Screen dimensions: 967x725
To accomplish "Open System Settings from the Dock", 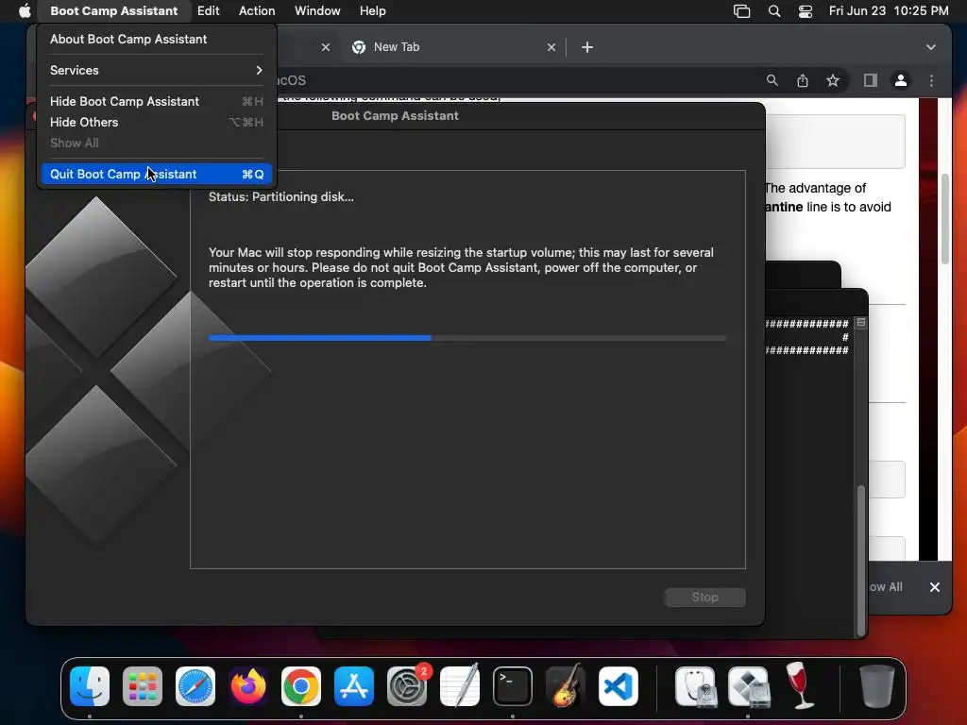I will point(407,686).
